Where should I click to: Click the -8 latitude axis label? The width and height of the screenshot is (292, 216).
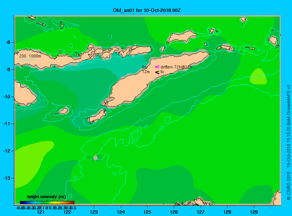[x=8, y=42]
